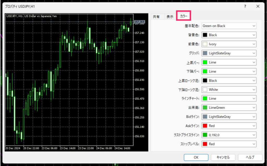This screenshot has width=267, height=166.
Task: Select the カラー tab
Action: pos(184,16)
